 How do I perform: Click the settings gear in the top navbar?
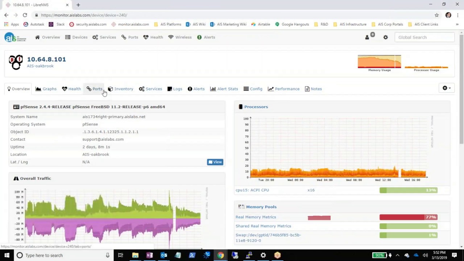(385, 37)
